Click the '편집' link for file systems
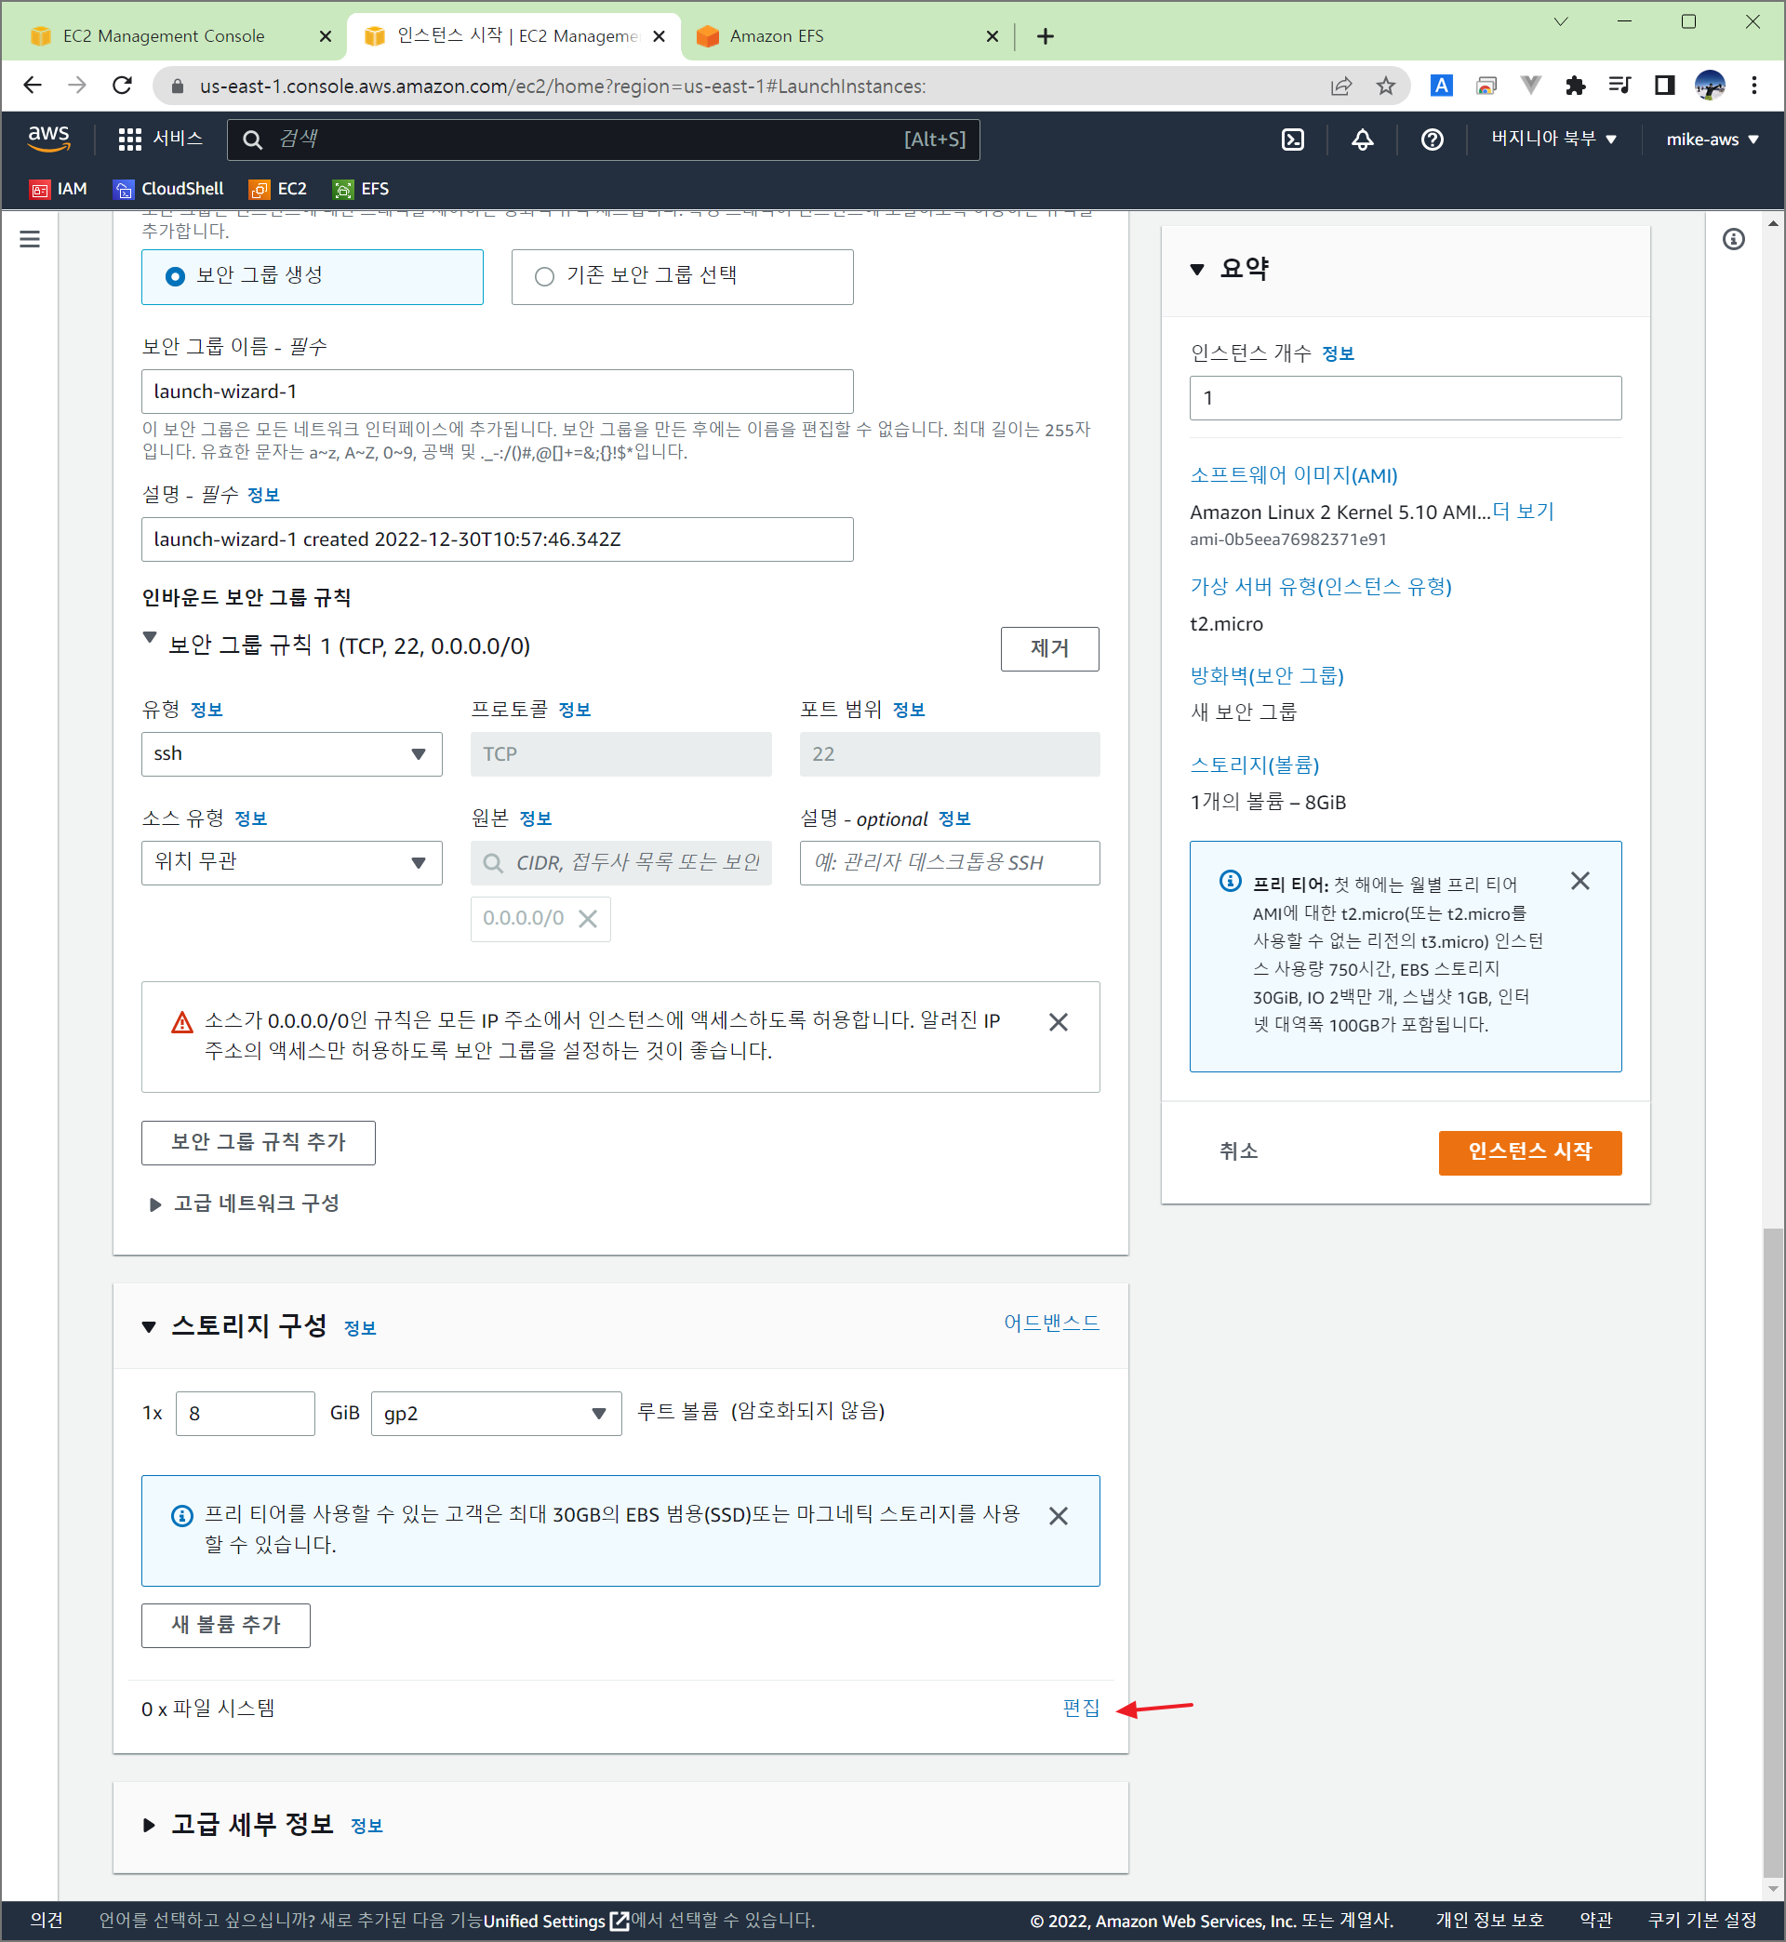The height and width of the screenshot is (1942, 1786). tap(1080, 1708)
